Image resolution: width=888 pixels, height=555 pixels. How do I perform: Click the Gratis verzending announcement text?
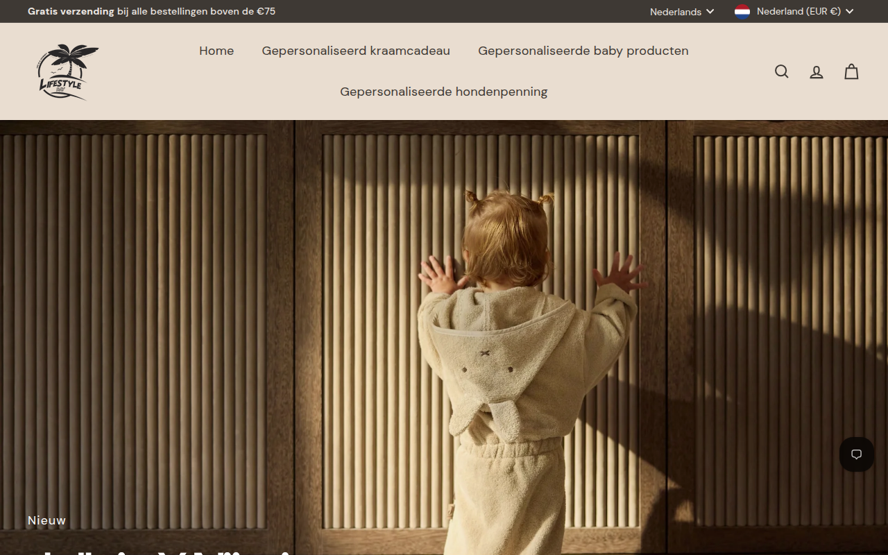pos(151,11)
